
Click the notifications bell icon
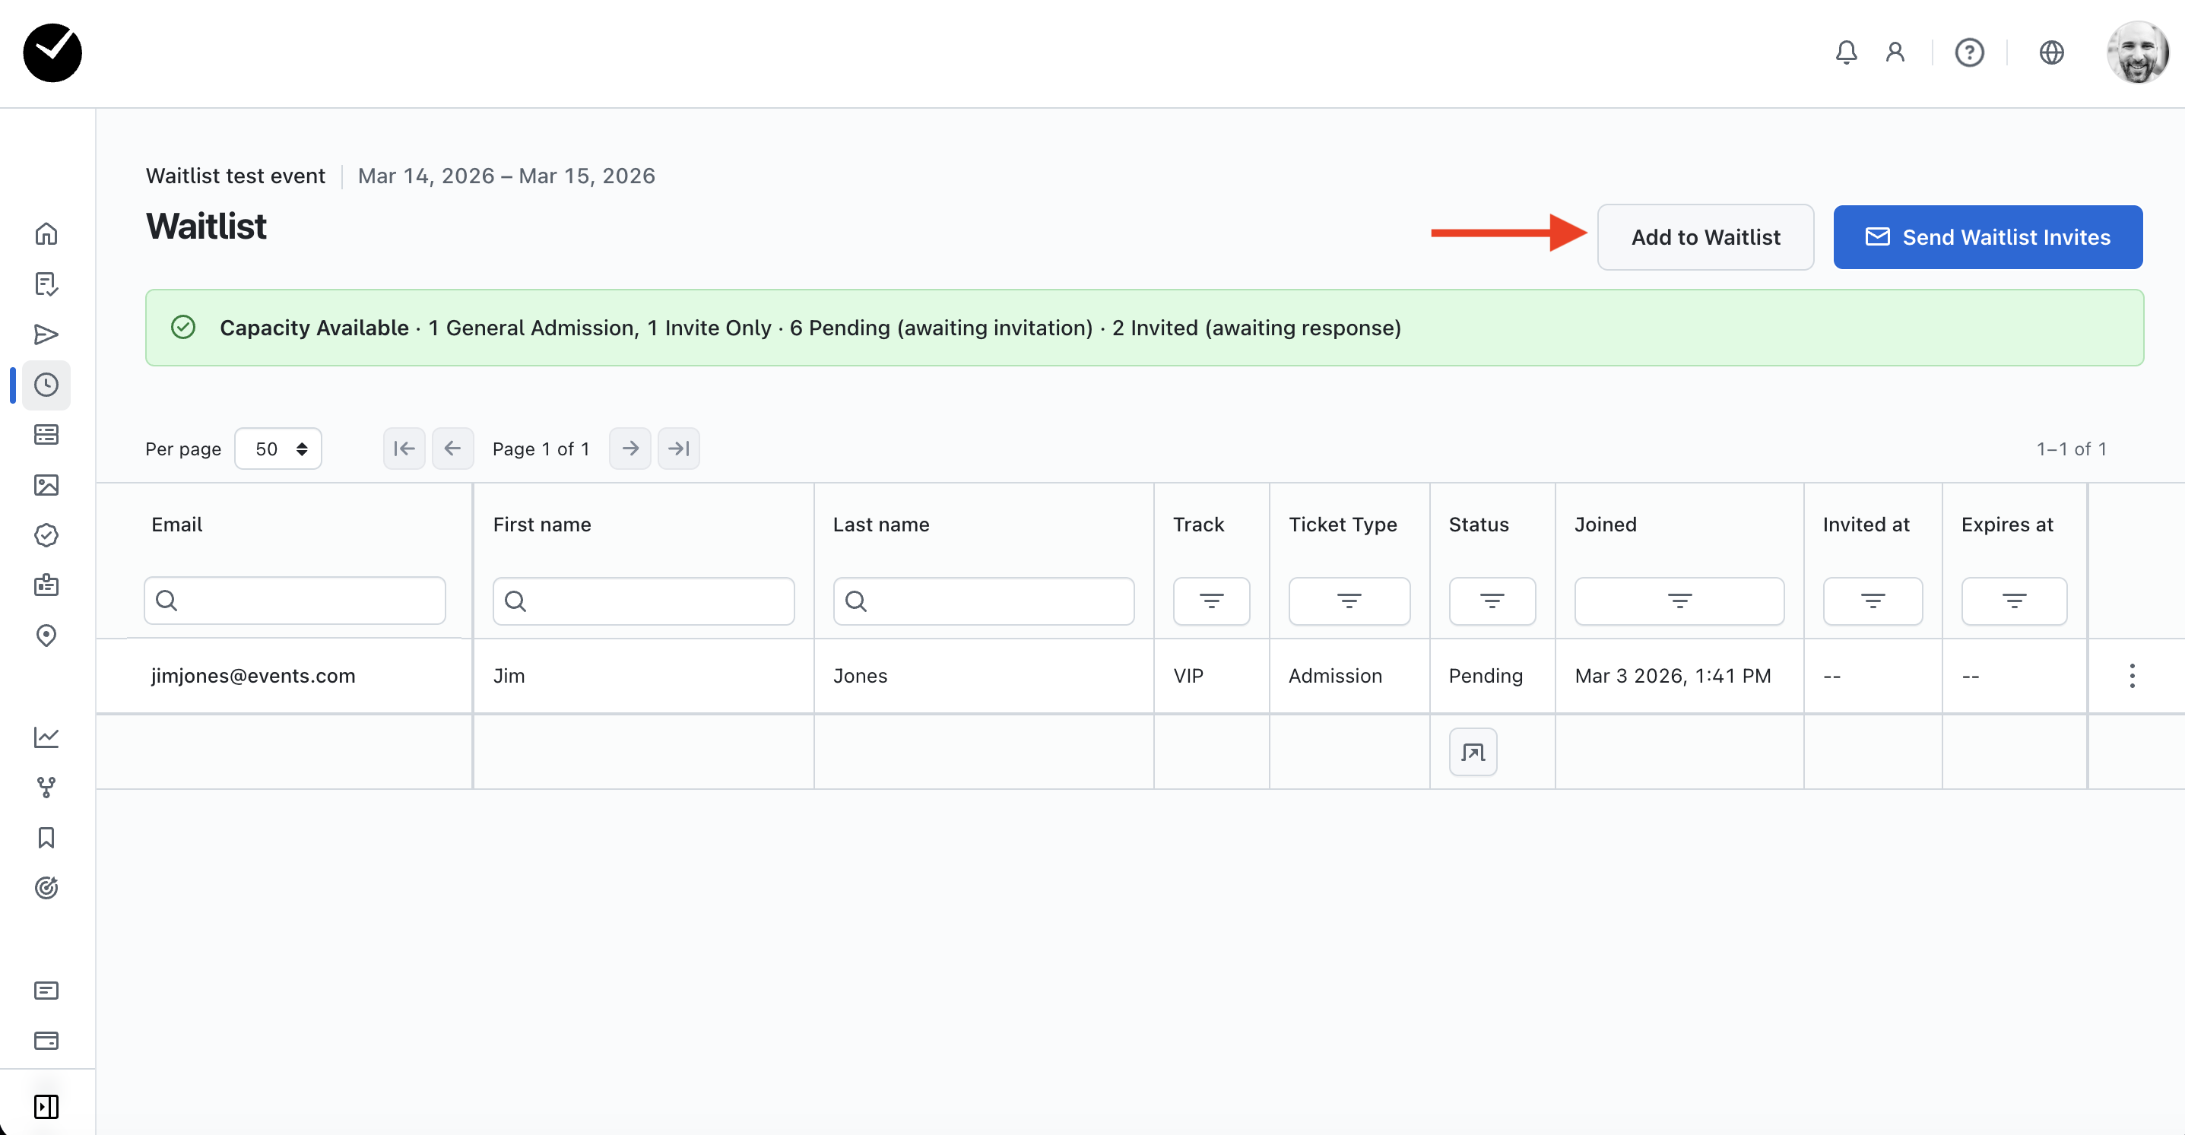point(1846,52)
